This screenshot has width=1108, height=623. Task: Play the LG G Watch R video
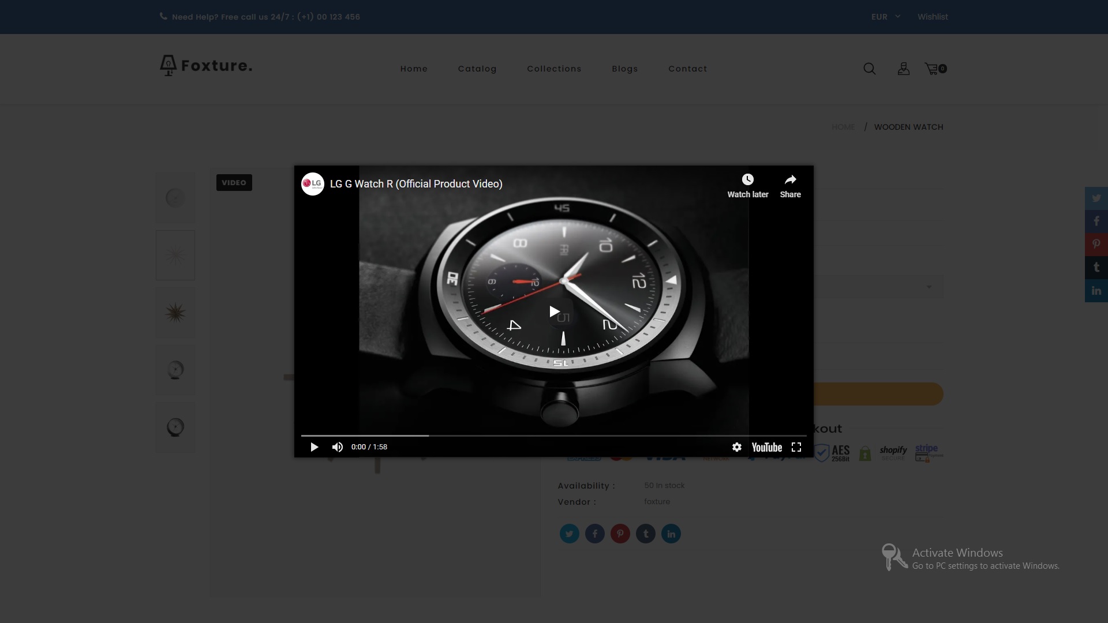point(554,311)
